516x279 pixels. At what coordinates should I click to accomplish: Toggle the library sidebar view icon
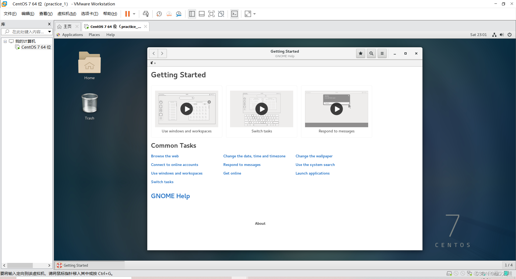pos(192,14)
